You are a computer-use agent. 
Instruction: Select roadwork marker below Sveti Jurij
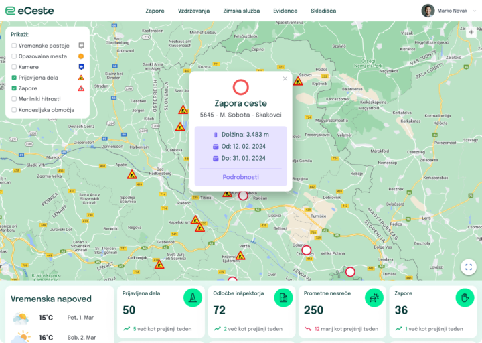point(183,109)
